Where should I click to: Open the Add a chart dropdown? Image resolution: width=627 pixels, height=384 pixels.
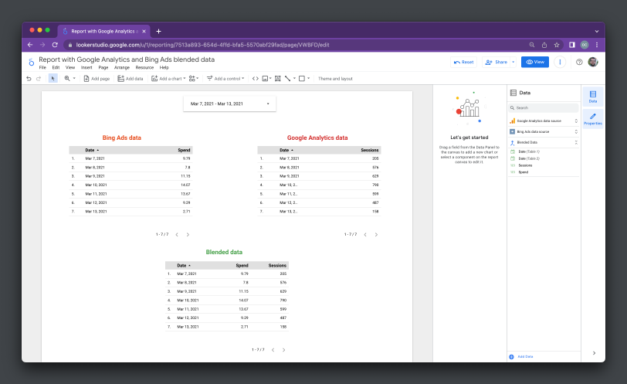[x=168, y=79]
